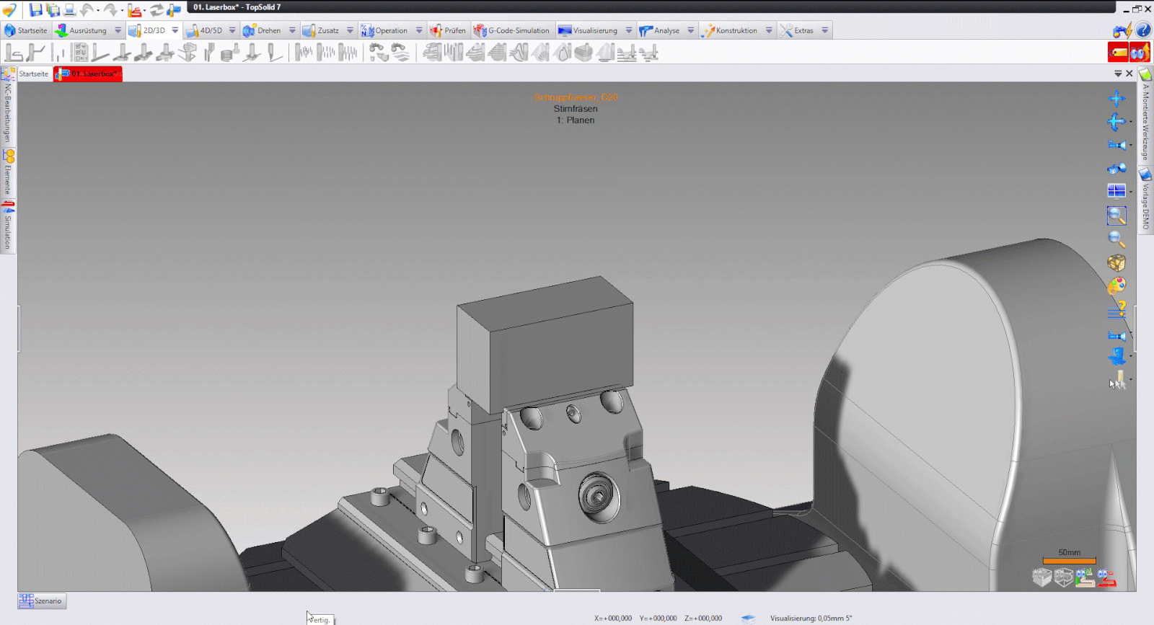Click the red tag icon at top right
This screenshot has width=1154, height=625.
pos(1118,53)
